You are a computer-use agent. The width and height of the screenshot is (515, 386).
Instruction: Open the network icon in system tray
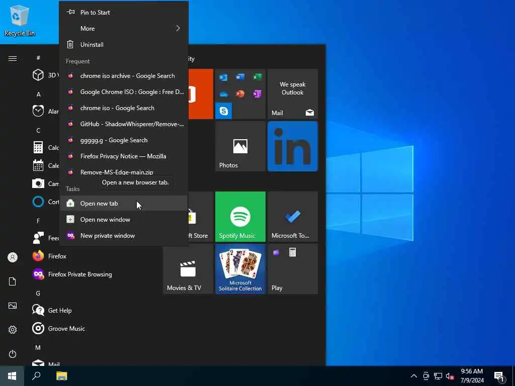click(x=438, y=376)
